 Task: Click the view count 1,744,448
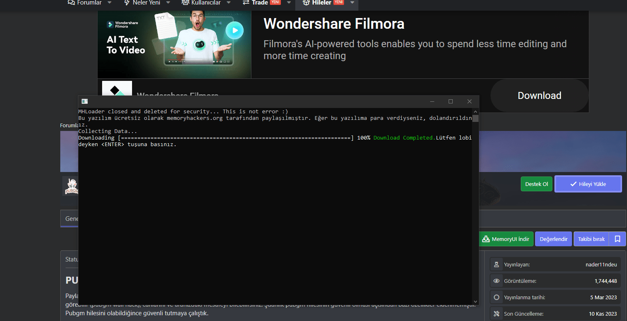coord(606,281)
